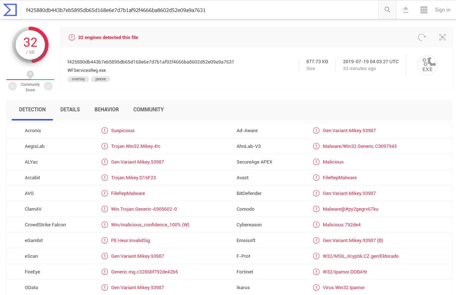Switch to the Details tab
This screenshot has width=456, height=295.
pyautogui.click(x=70, y=109)
